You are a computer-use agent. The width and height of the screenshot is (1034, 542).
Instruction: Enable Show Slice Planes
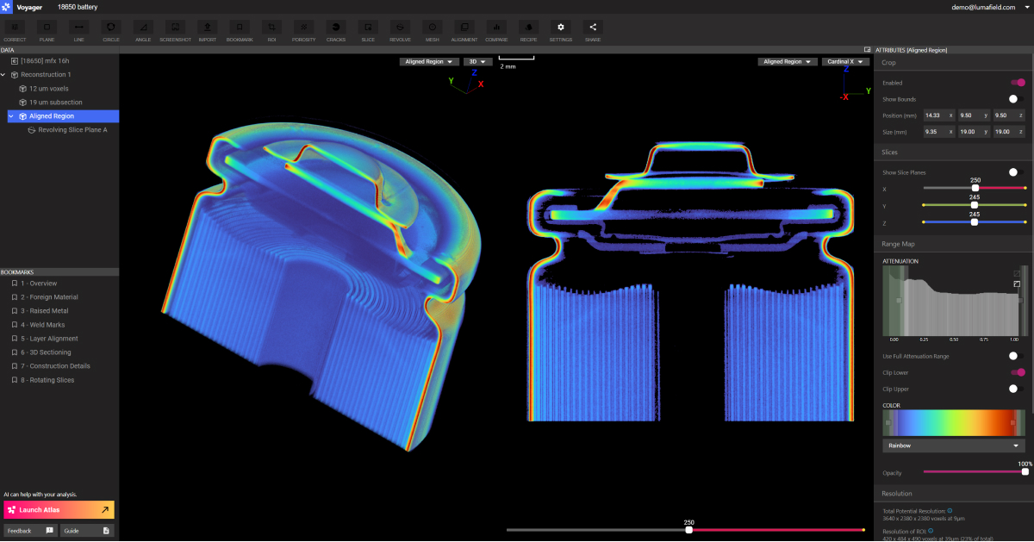[1014, 171]
